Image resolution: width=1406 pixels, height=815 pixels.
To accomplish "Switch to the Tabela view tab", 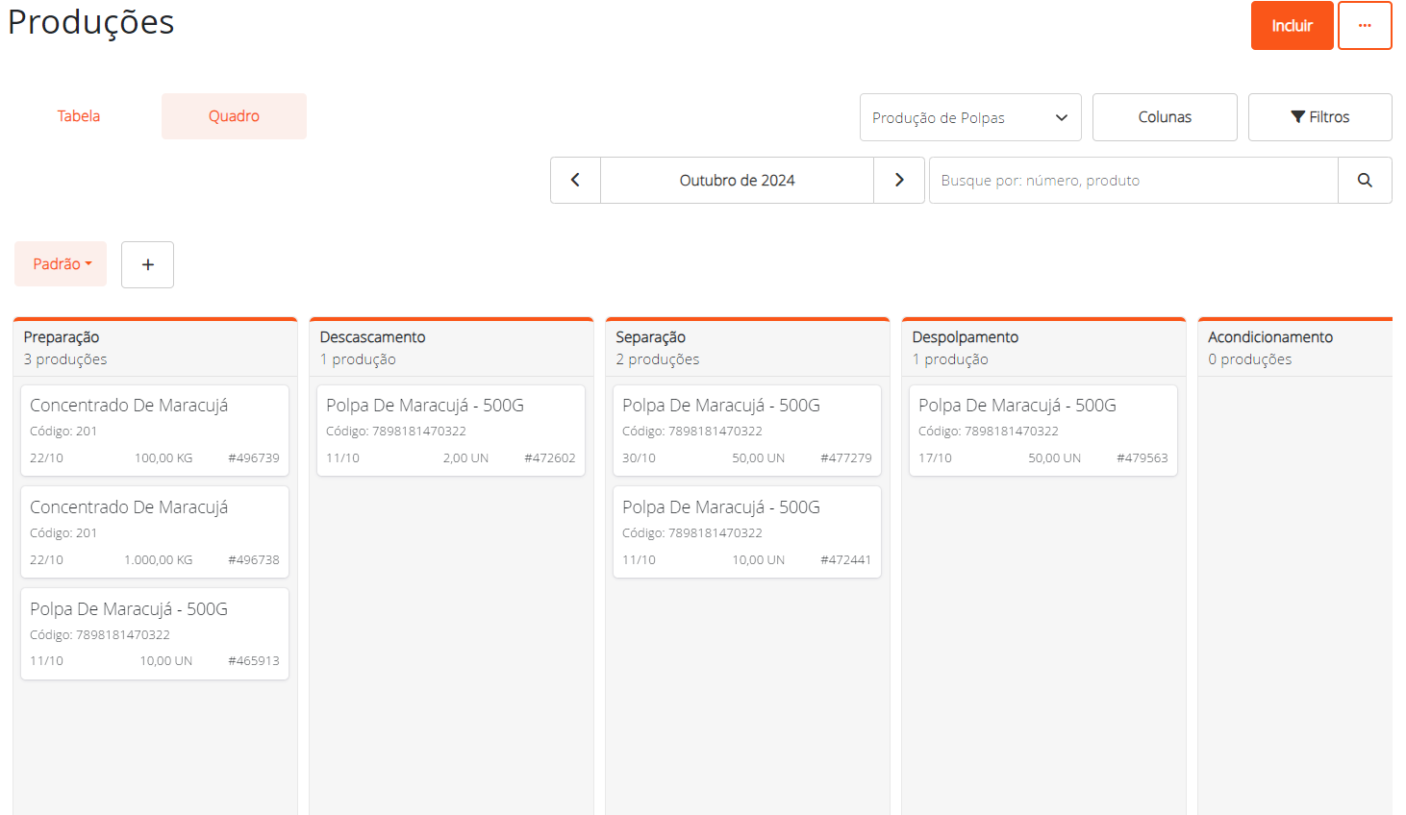I will 79,116.
